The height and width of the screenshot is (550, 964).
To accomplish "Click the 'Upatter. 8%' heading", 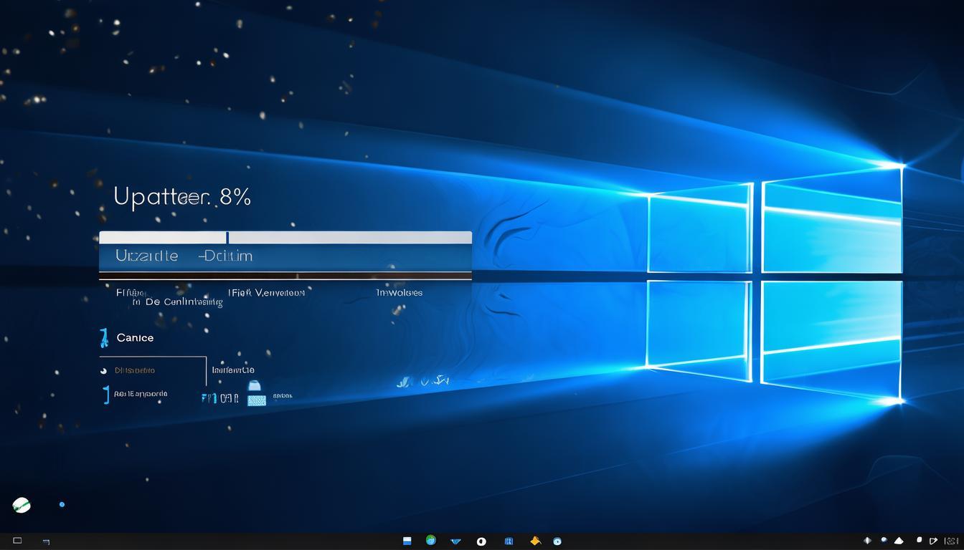I will [182, 197].
